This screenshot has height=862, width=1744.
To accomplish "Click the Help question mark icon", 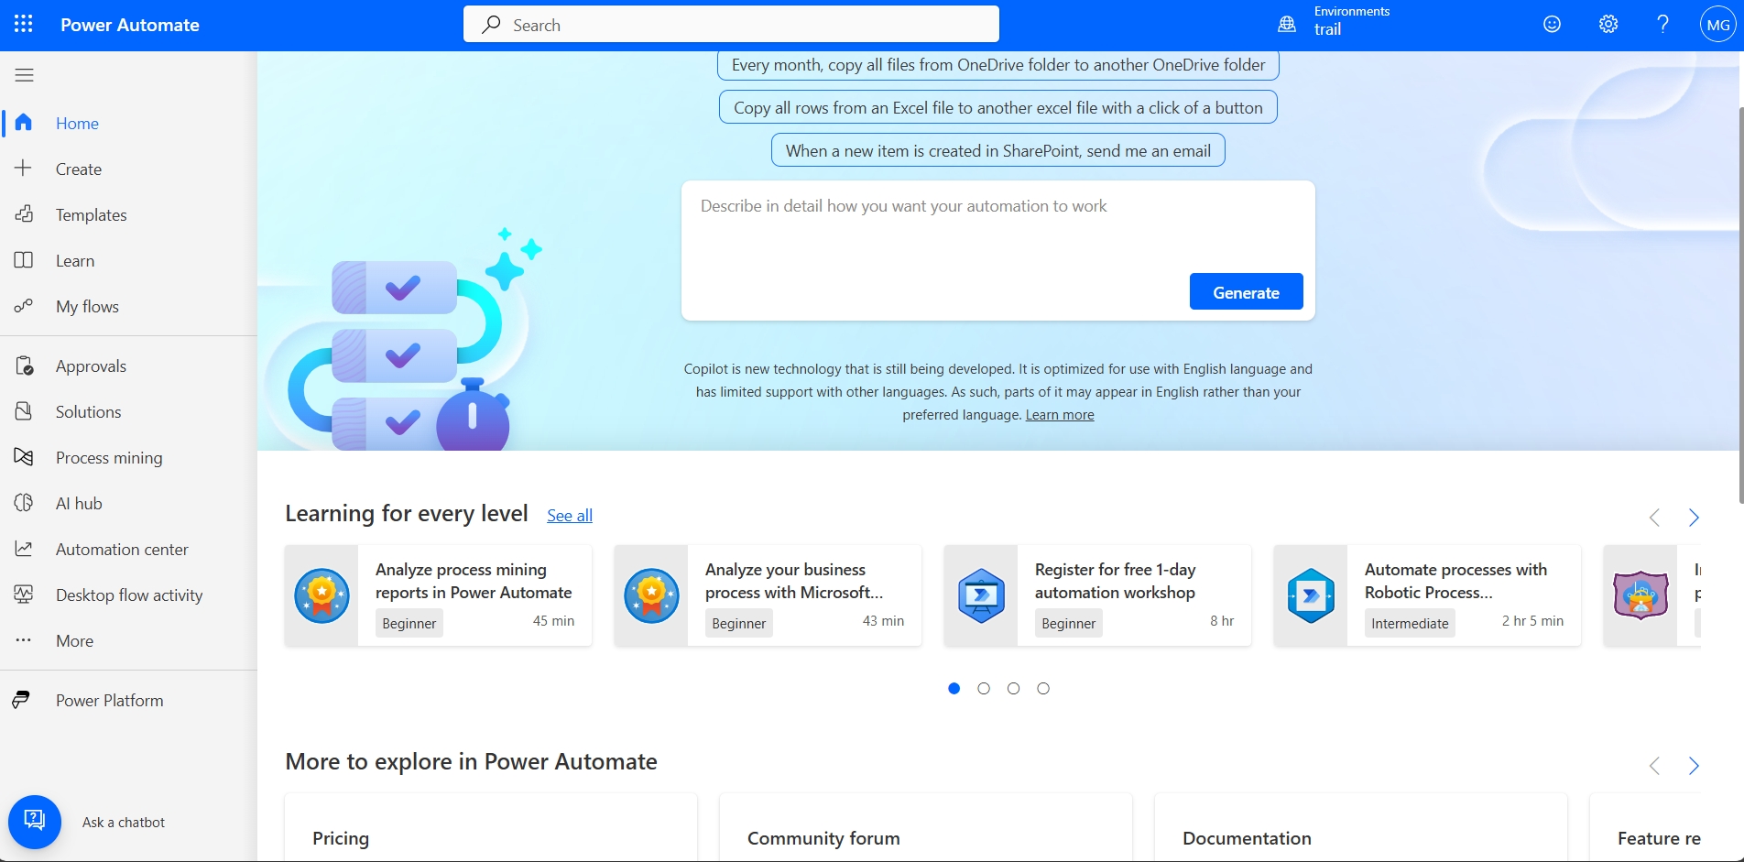I will click(x=1662, y=25).
